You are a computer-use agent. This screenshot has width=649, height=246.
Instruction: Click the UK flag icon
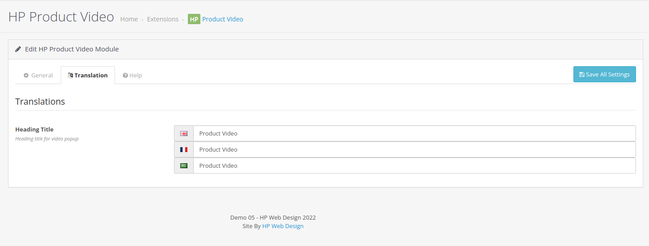(x=184, y=133)
